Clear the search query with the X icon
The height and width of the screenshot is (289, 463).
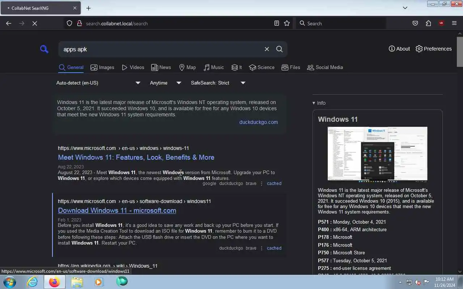click(x=267, y=49)
